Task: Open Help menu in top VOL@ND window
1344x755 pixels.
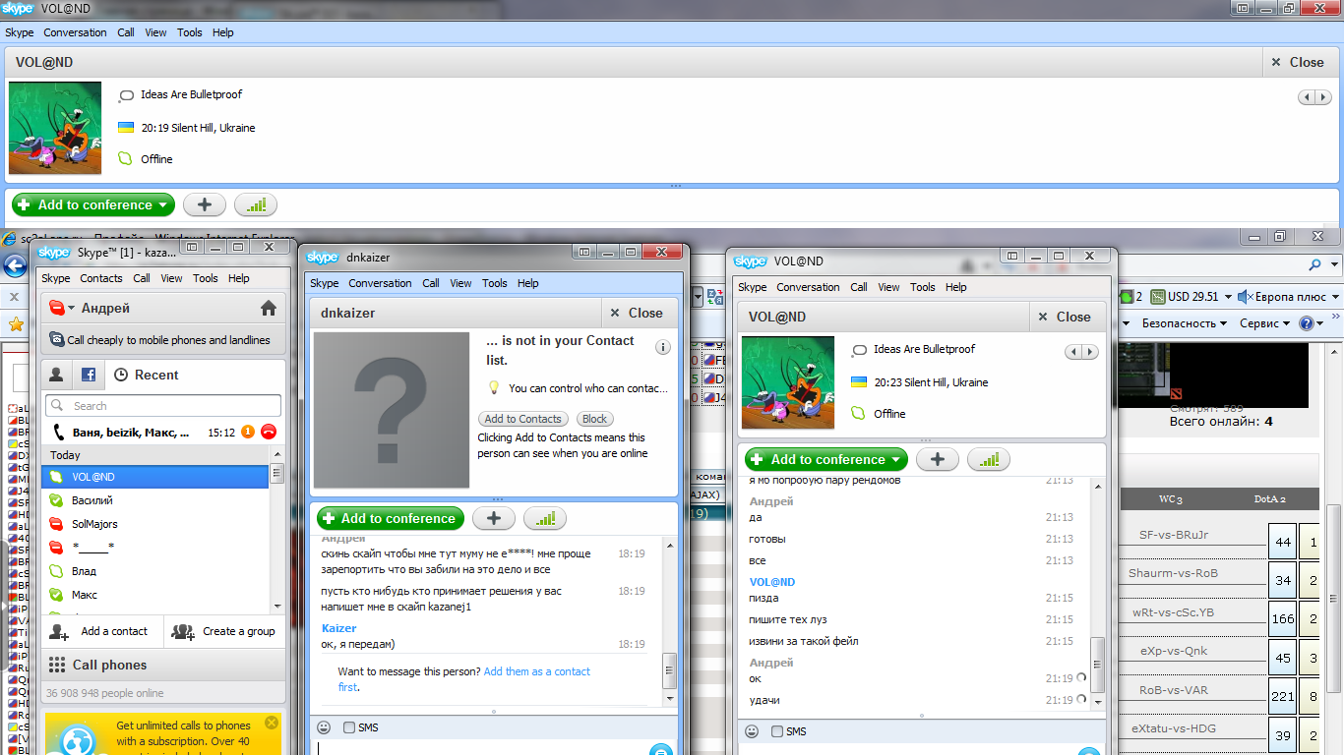Action: (x=223, y=32)
